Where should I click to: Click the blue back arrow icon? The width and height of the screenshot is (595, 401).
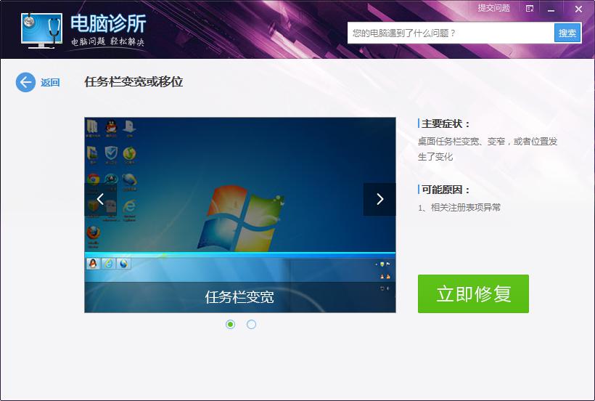pyautogui.click(x=25, y=82)
